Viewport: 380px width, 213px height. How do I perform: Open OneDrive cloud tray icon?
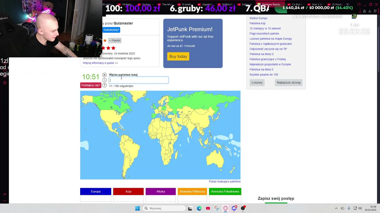click(343, 208)
